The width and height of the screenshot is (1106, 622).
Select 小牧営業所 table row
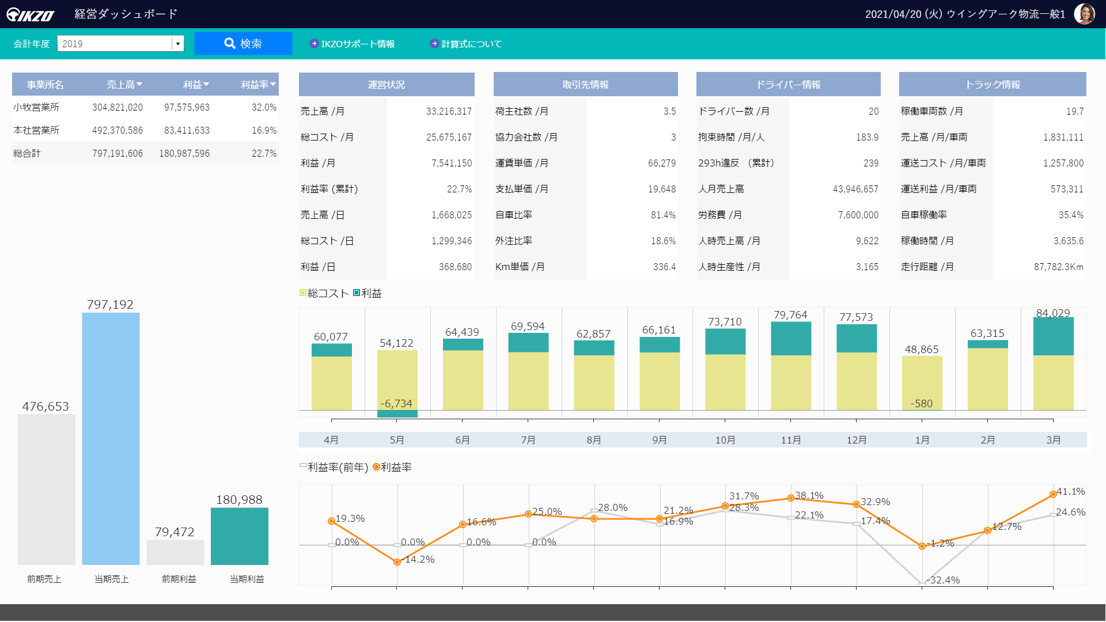pos(144,107)
